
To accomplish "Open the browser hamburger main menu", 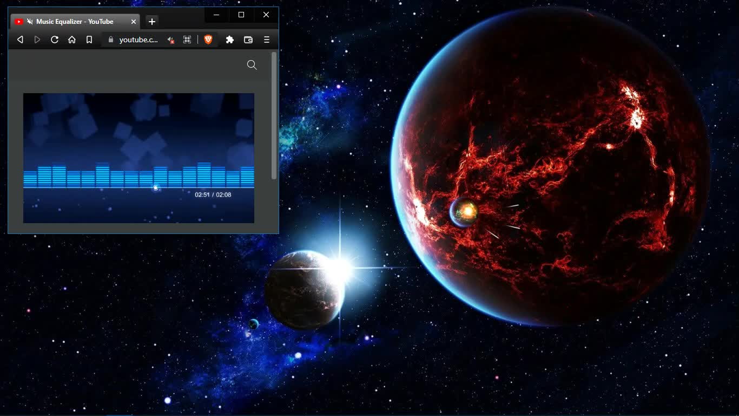I will [x=267, y=40].
